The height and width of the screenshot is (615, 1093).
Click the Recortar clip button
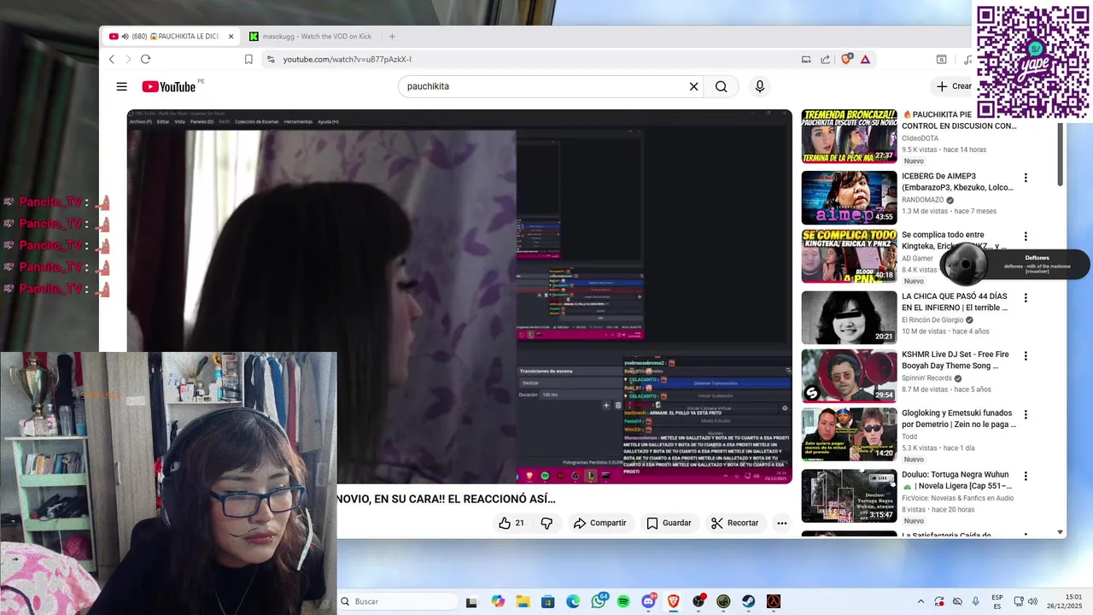[734, 523]
